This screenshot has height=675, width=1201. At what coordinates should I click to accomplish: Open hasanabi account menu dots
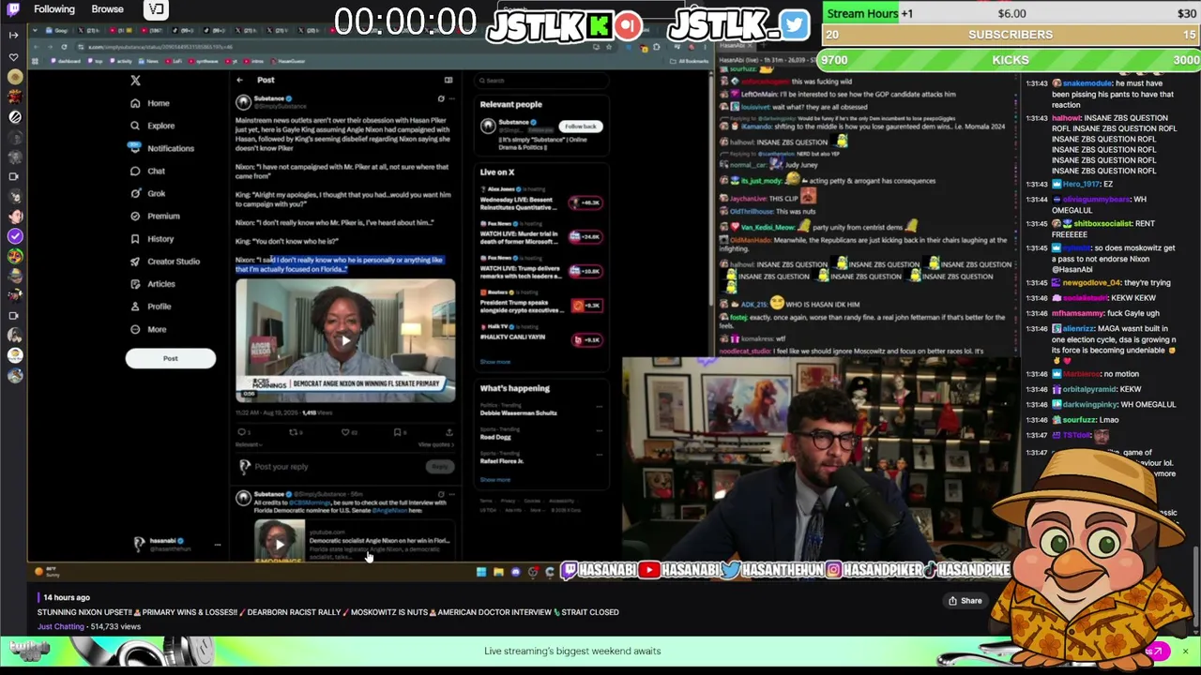click(217, 544)
